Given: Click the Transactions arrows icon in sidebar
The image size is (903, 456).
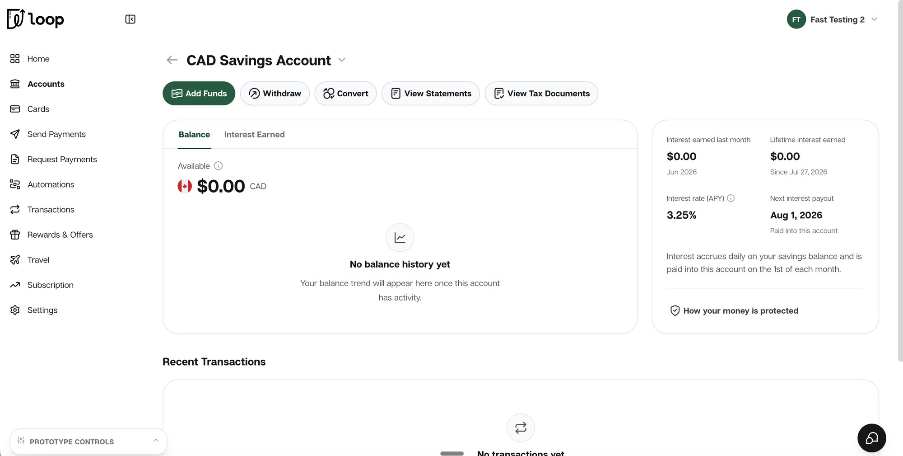Looking at the screenshot, I should (x=15, y=209).
